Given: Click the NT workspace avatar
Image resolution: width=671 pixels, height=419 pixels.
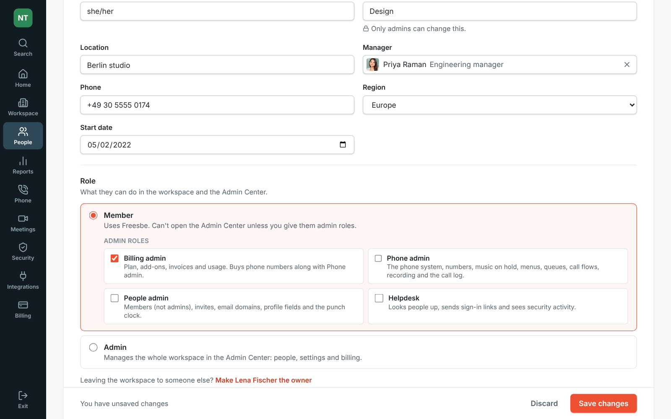Looking at the screenshot, I should point(23,18).
